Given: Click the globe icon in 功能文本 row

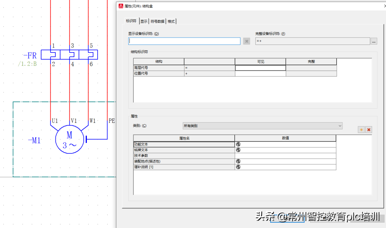Looking at the screenshot, I should tap(238, 144).
